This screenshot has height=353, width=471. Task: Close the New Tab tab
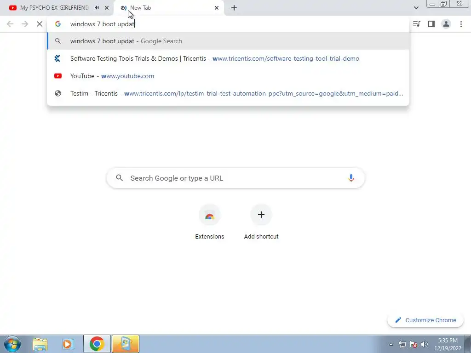(x=217, y=8)
